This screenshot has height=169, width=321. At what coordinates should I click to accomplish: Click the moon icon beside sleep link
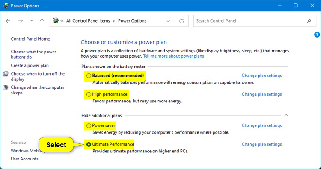(x=6, y=87)
